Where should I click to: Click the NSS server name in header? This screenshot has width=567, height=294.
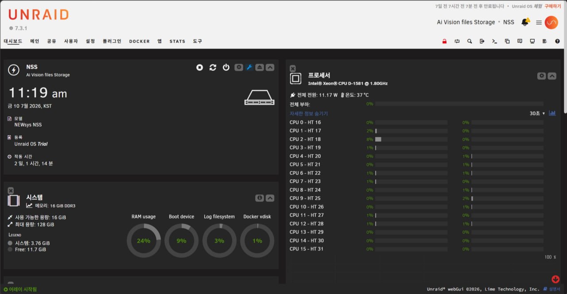click(509, 22)
